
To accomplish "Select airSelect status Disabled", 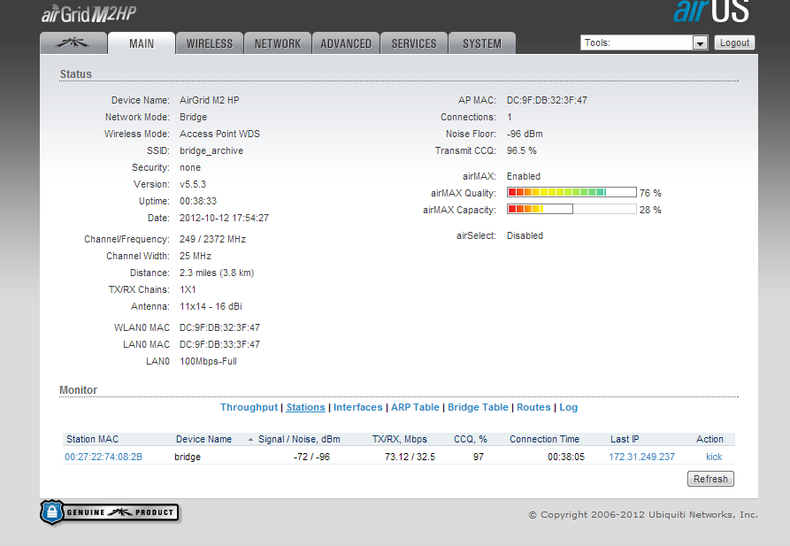I will pos(525,235).
